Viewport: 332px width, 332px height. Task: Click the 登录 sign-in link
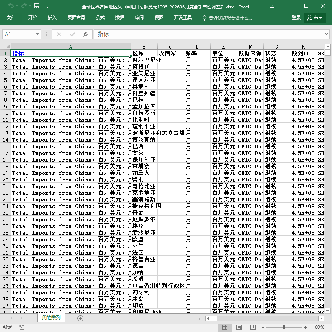(x=296, y=18)
